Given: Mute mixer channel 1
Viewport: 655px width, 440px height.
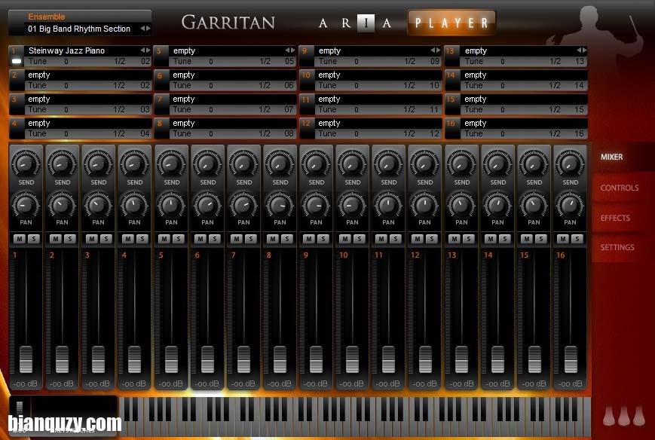Looking at the screenshot, I should 19,239.
